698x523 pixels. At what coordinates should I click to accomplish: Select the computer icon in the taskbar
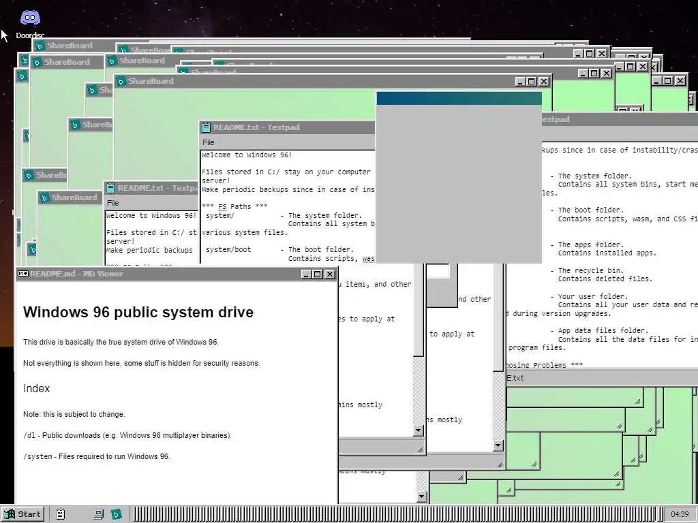pos(98,514)
